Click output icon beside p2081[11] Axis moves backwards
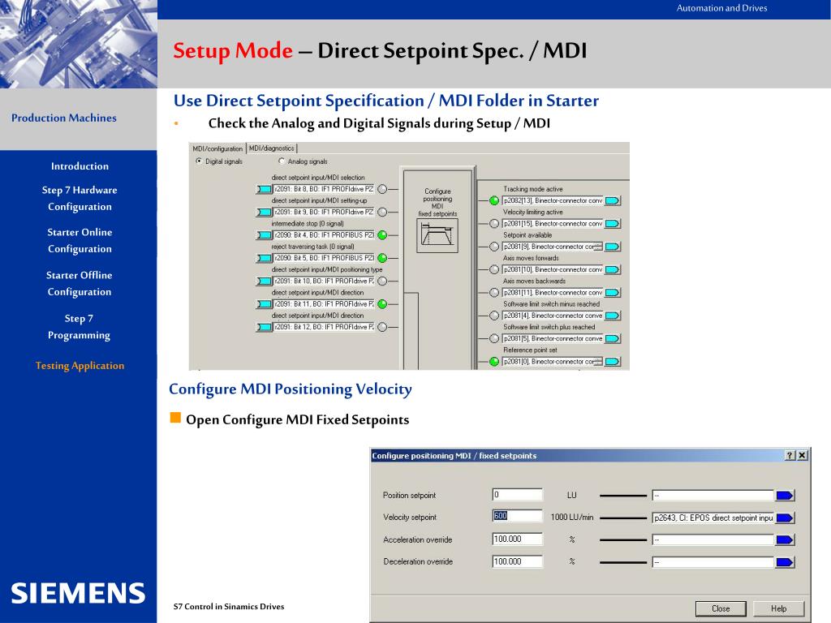The image size is (831, 623). coord(613,292)
